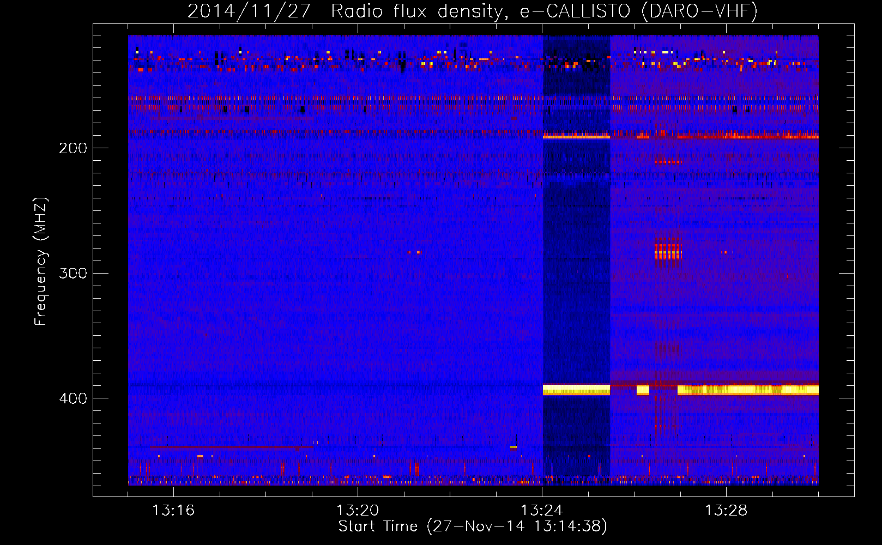Click the '300' frequency tick label
Image resolution: width=882 pixels, height=545 pixels.
(73, 273)
